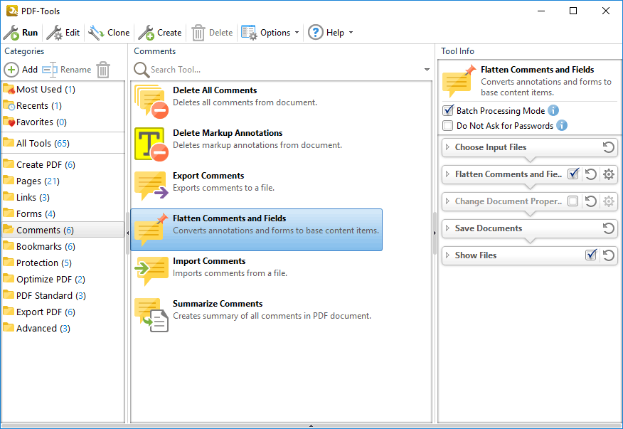Screen dimensions: 623x429
Task: Click the category trash can icon
Action: (x=103, y=70)
